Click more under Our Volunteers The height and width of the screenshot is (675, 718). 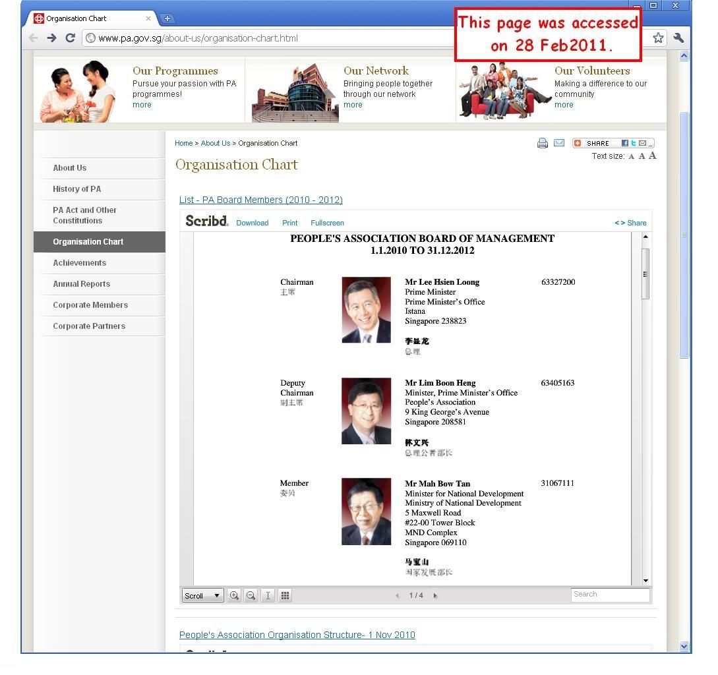tap(564, 105)
